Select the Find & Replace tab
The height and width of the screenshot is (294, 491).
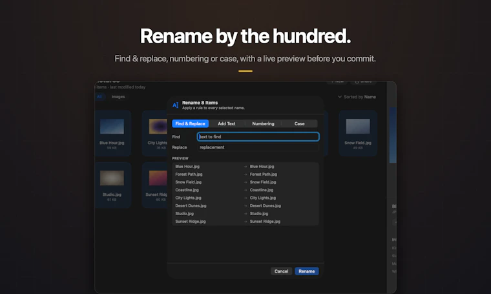[x=190, y=123]
